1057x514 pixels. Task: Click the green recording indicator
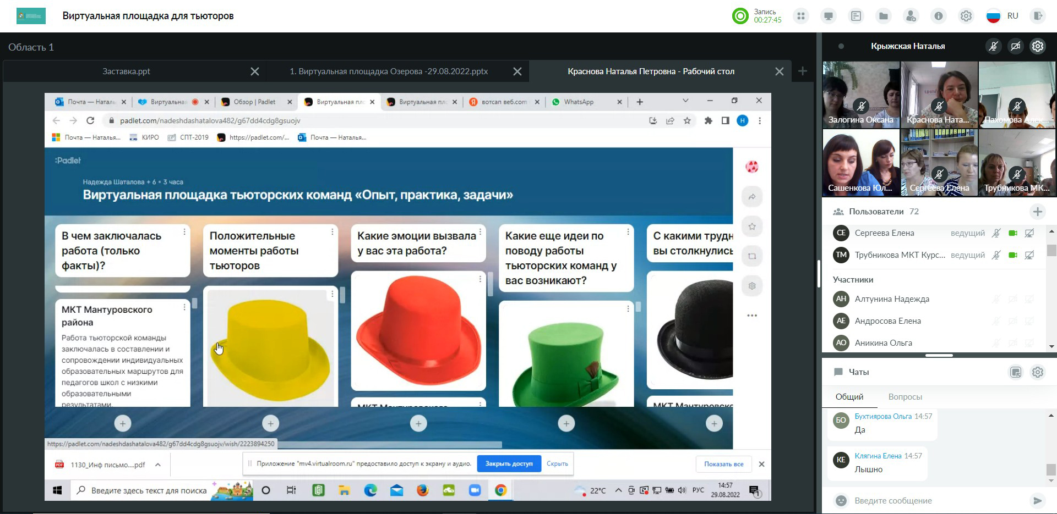pyautogui.click(x=740, y=16)
